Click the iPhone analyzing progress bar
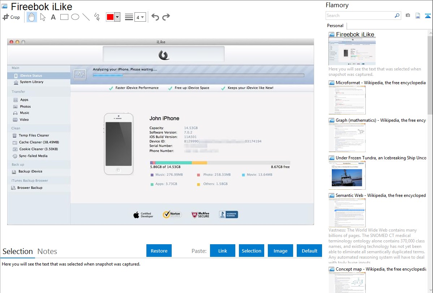 198,75
